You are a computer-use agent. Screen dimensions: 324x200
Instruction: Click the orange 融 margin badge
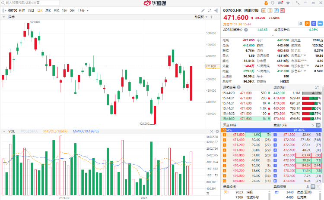pos(264,10)
